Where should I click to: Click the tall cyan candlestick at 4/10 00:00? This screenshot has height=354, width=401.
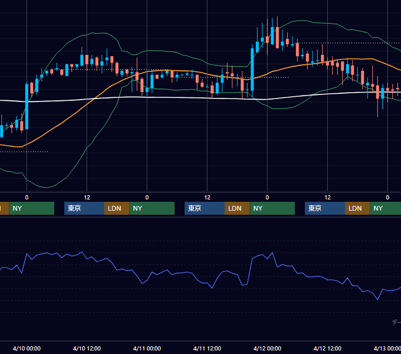click(27, 106)
